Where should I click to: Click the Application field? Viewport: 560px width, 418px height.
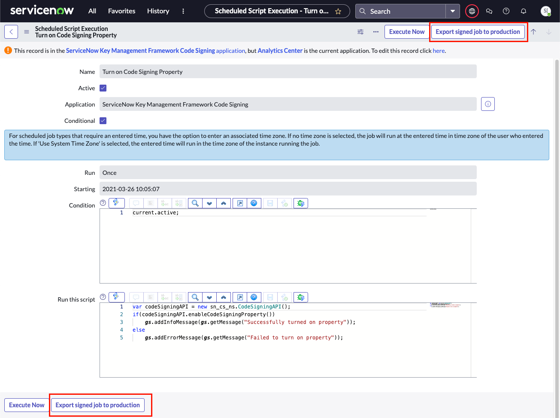pos(288,104)
